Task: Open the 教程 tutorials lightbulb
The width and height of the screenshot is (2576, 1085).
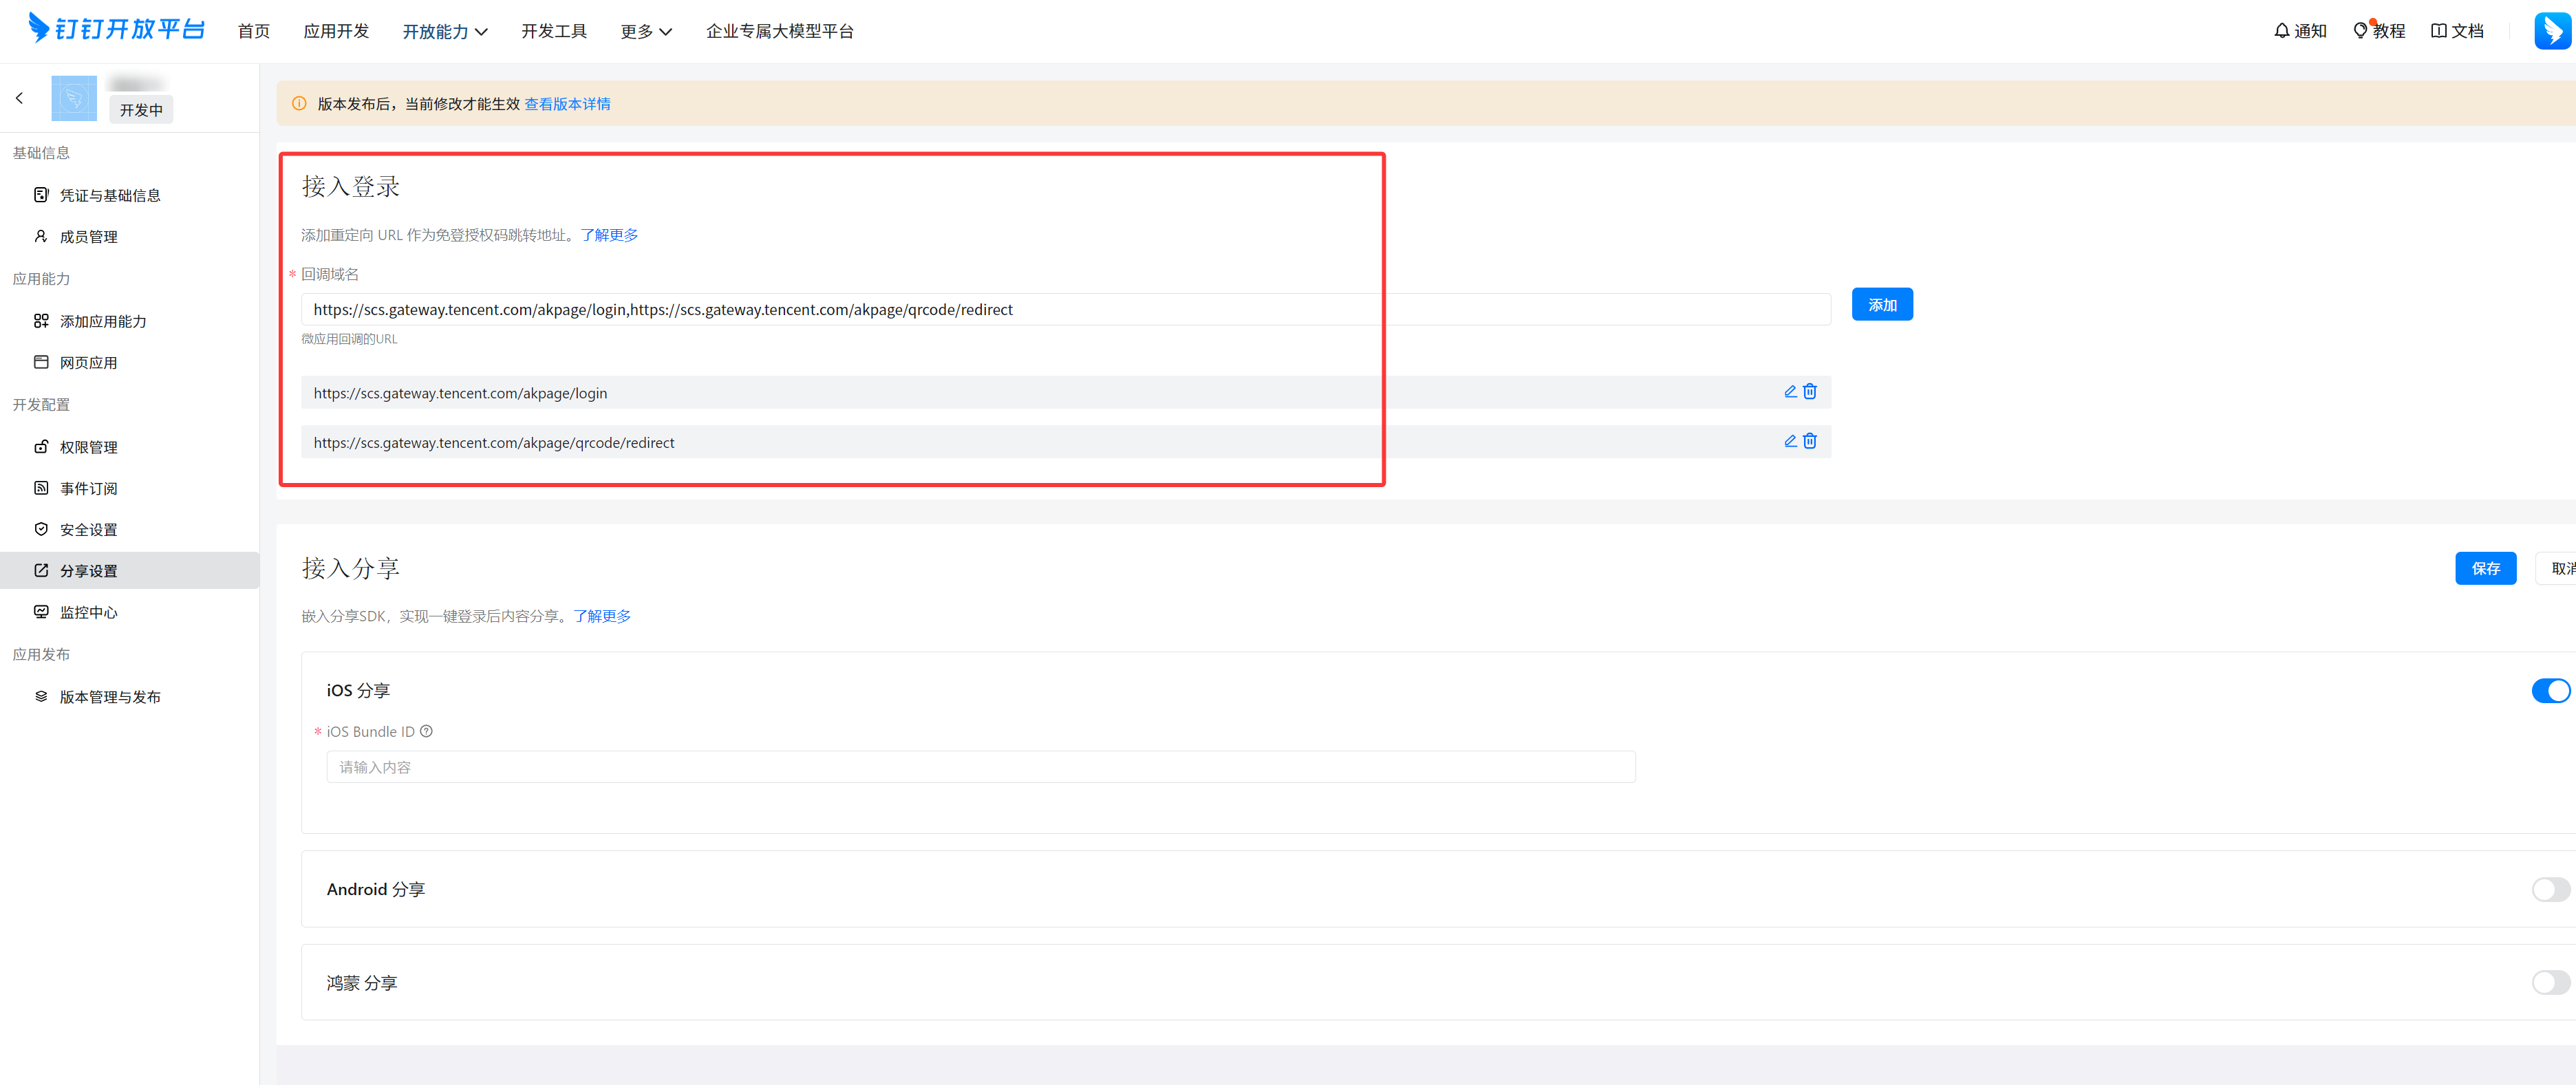Action: coord(2379,31)
